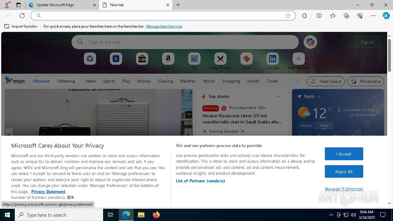
Task: Open List of Partners (vendors) link
Action: (x=200, y=181)
